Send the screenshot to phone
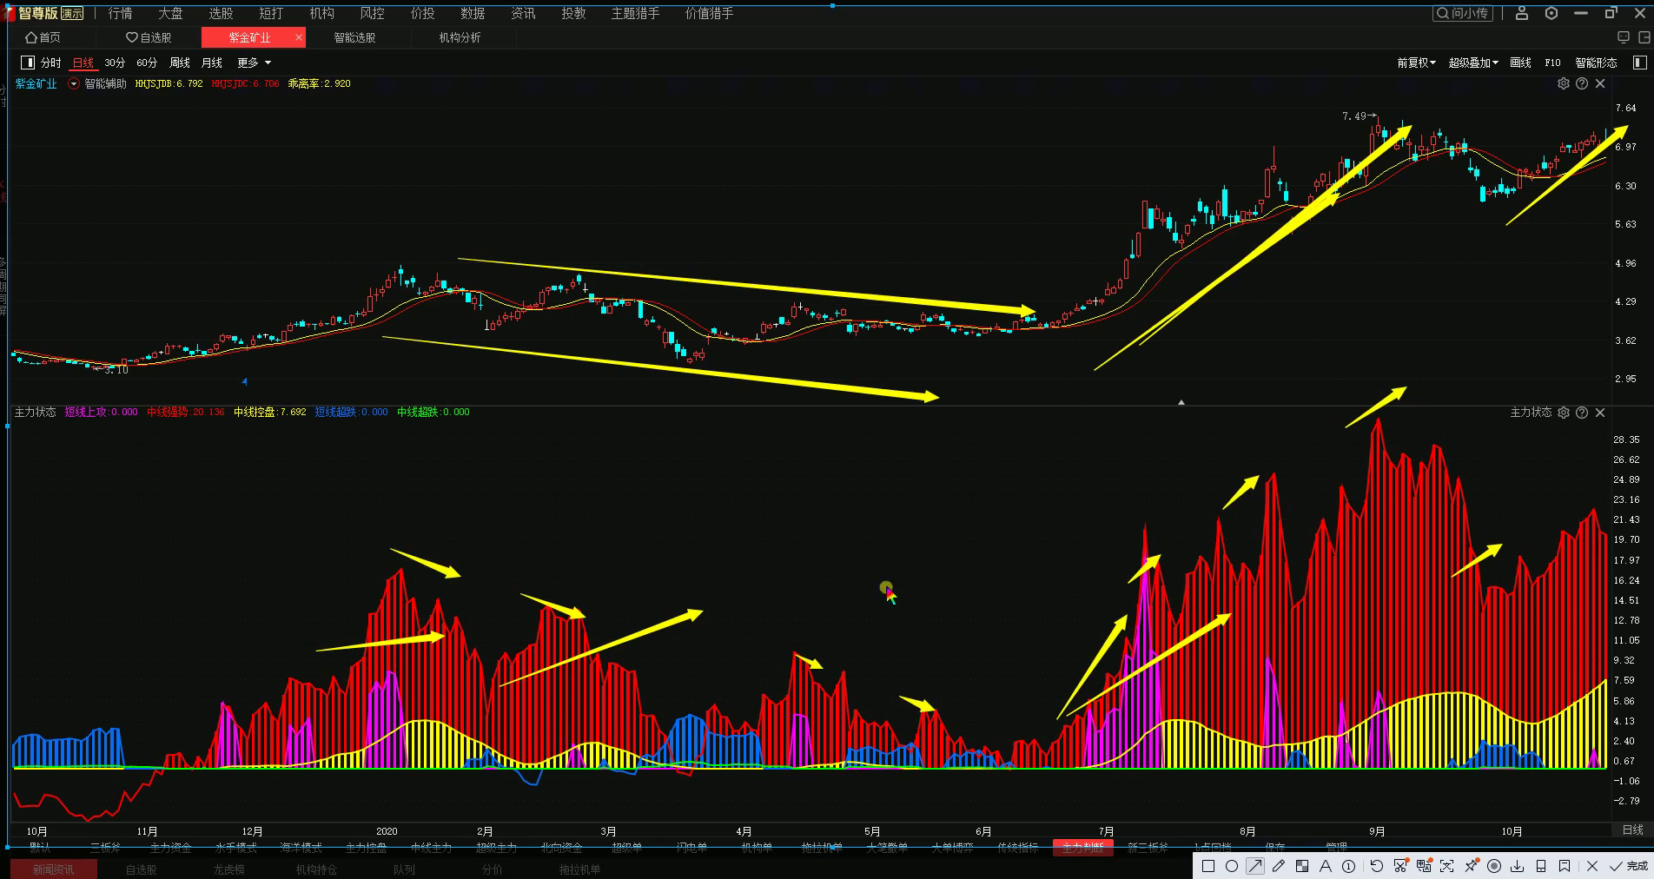This screenshot has height=879, width=1654. tap(1541, 866)
